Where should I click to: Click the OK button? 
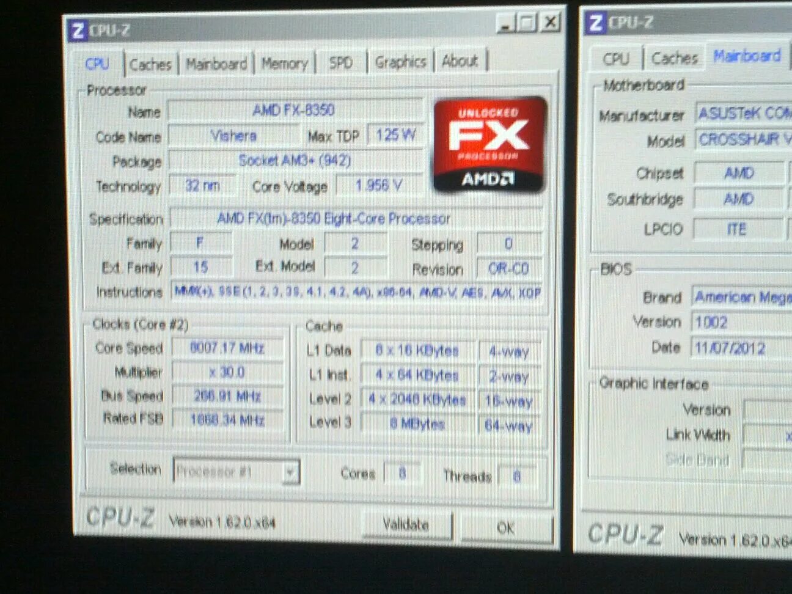tap(505, 528)
